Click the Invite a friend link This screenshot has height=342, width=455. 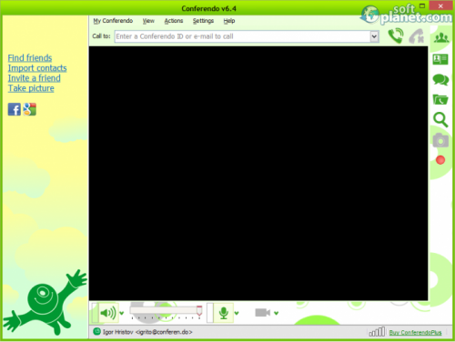(x=34, y=78)
